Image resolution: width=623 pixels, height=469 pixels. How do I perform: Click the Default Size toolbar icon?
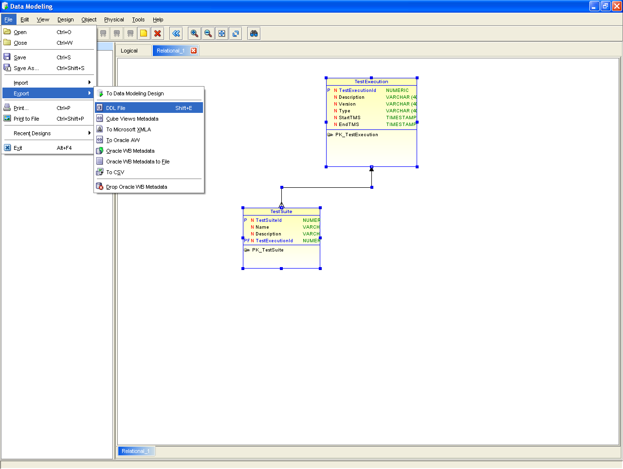point(236,33)
